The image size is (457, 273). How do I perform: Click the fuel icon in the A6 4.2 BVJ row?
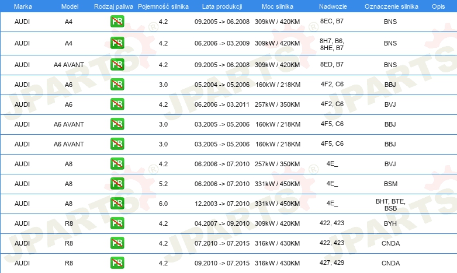[x=117, y=104]
